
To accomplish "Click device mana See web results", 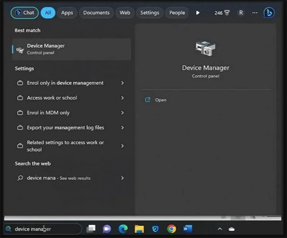I will 71,178.
